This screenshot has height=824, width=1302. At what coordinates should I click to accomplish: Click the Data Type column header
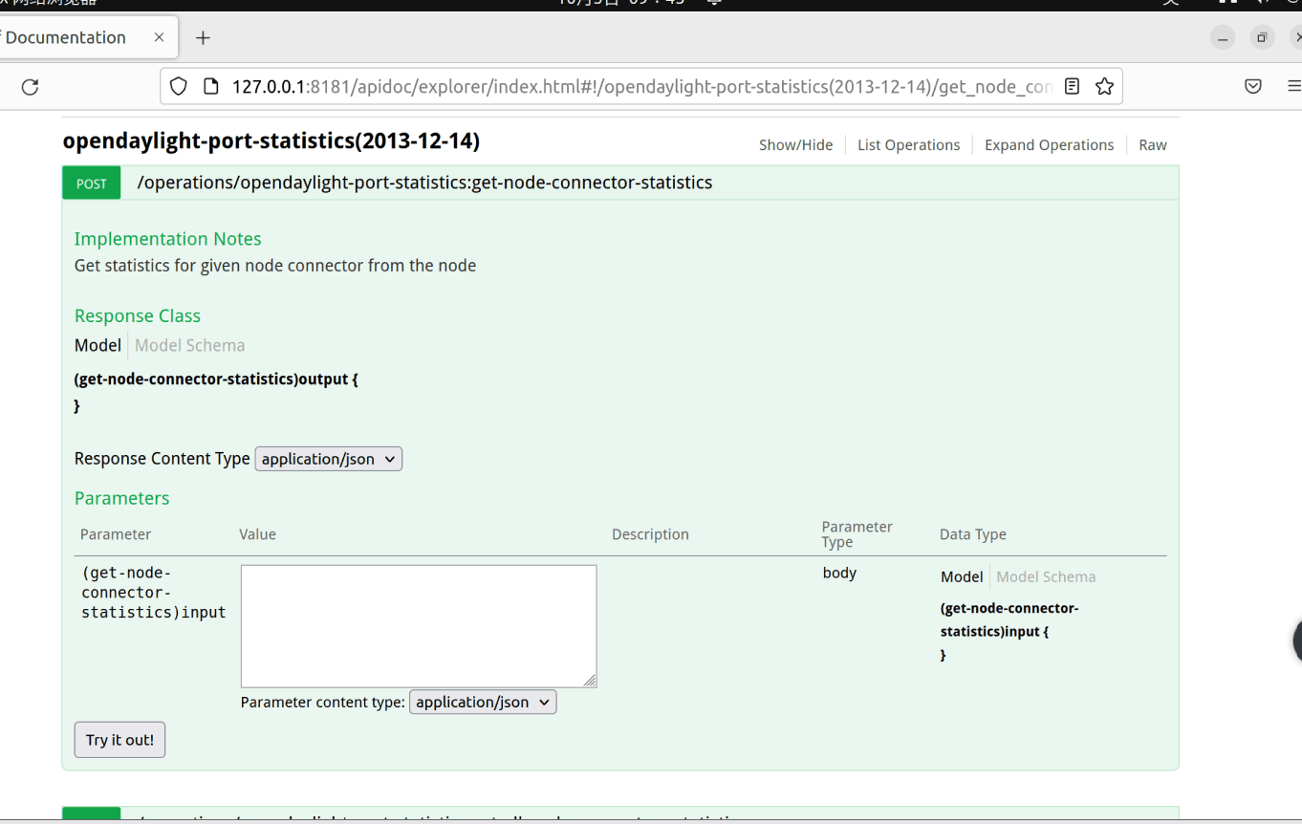973,534
